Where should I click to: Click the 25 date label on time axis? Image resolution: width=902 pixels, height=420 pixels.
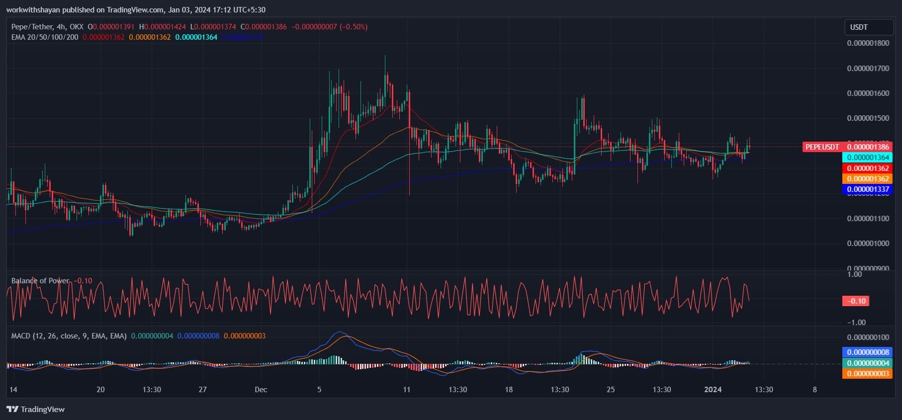611,390
